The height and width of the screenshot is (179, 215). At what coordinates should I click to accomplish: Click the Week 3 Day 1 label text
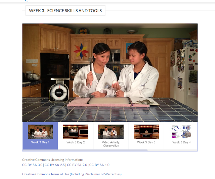(x=40, y=142)
